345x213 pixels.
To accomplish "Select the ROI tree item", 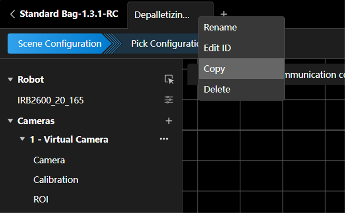I will click(x=41, y=199).
